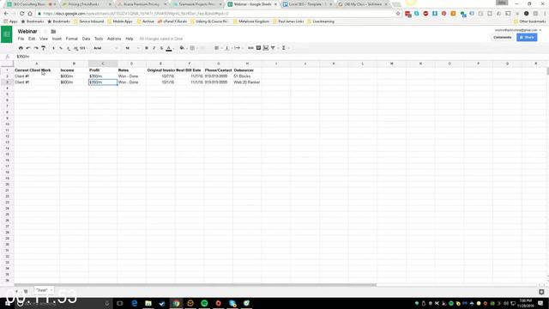Open the more number formats dropdown
The image size is (549, 309).
83,48
